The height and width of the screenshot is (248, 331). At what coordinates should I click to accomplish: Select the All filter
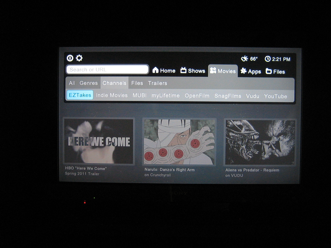pos(72,83)
